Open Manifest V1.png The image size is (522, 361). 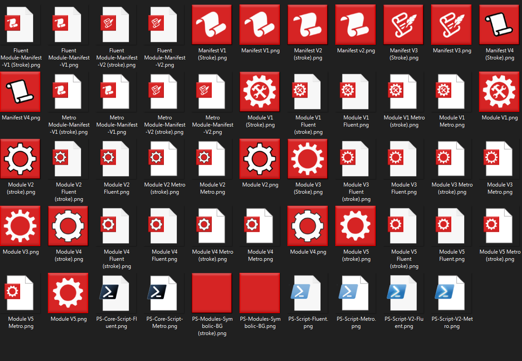(x=260, y=24)
